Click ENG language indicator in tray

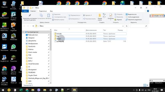tap(149, 90)
